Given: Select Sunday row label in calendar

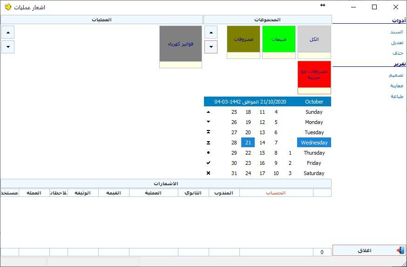Looking at the screenshot, I should pyautogui.click(x=314, y=112).
